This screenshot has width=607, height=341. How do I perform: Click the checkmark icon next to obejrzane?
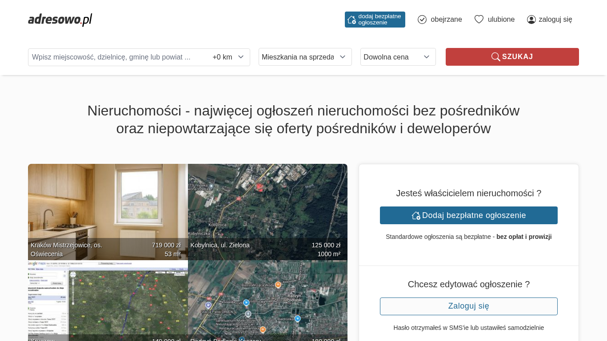tap(422, 20)
